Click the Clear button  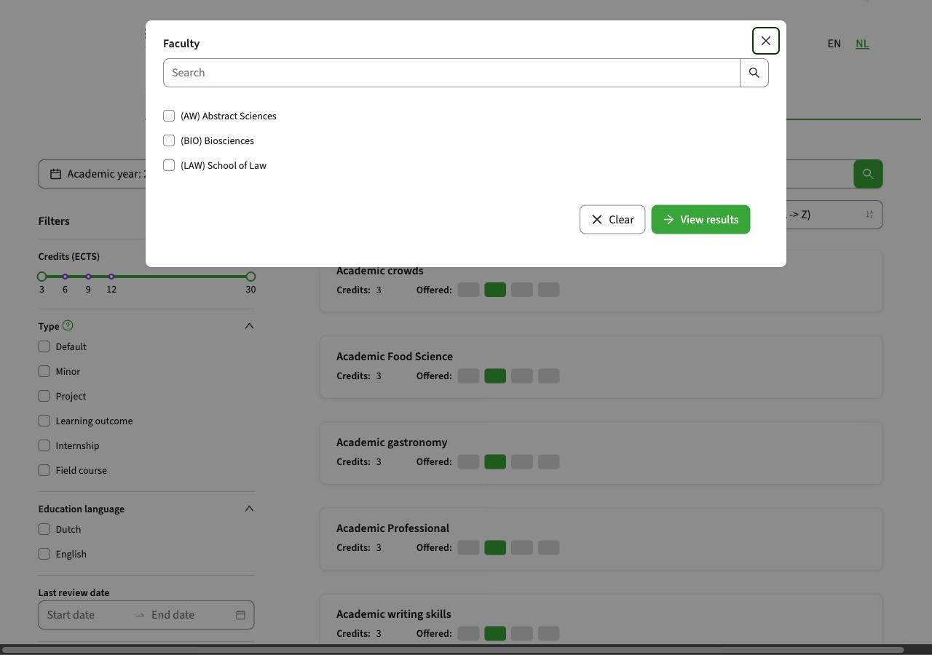[612, 220]
